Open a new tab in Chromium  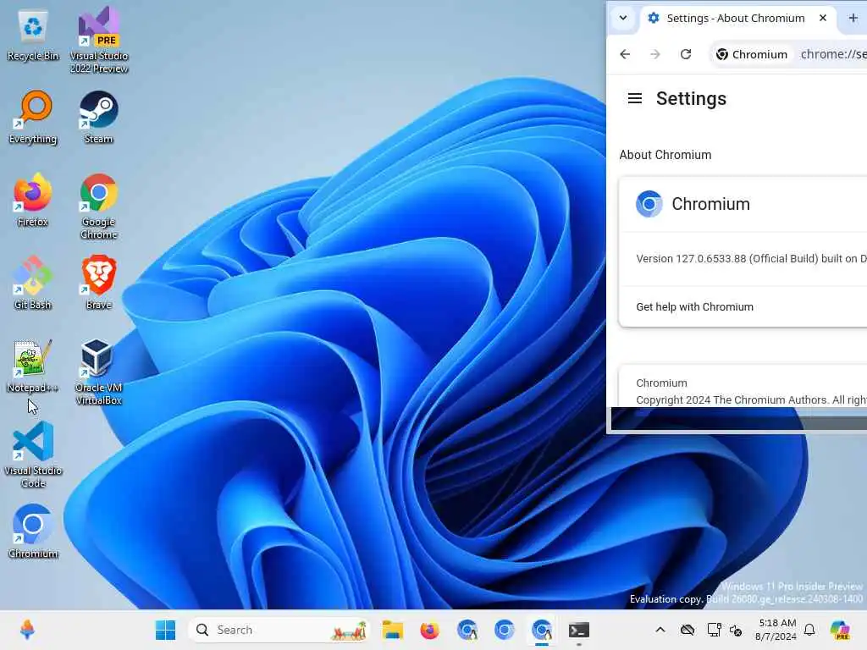tap(853, 19)
